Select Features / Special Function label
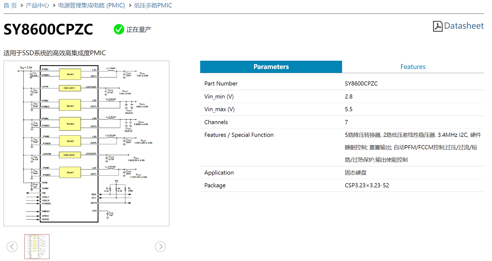The image size is (492, 261). (239, 135)
